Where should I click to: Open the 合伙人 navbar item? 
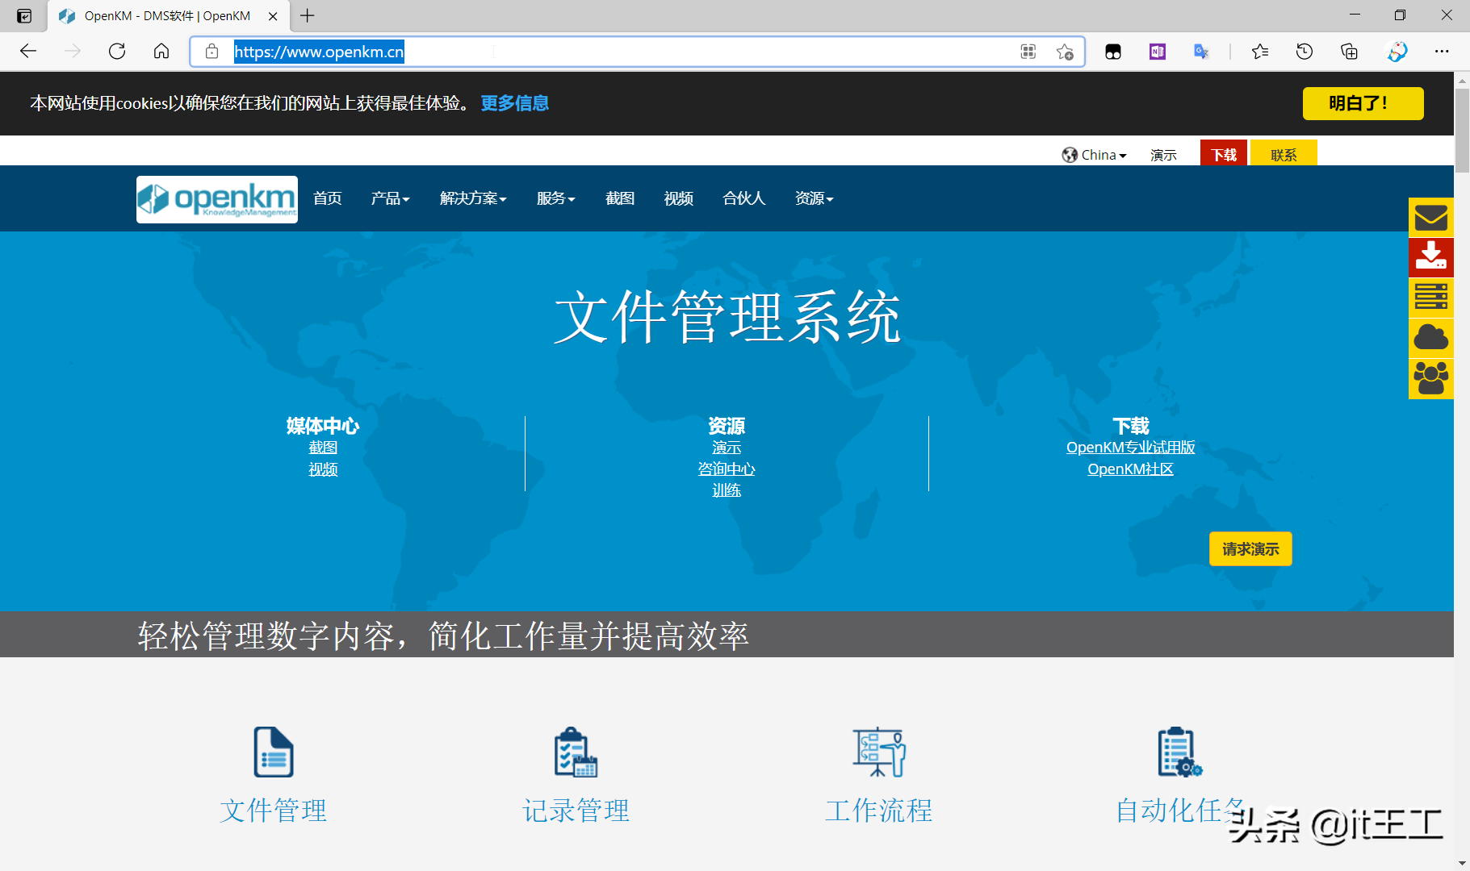coord(744,198)
